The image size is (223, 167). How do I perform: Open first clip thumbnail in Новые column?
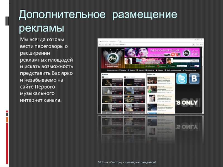tap(107, 82)
